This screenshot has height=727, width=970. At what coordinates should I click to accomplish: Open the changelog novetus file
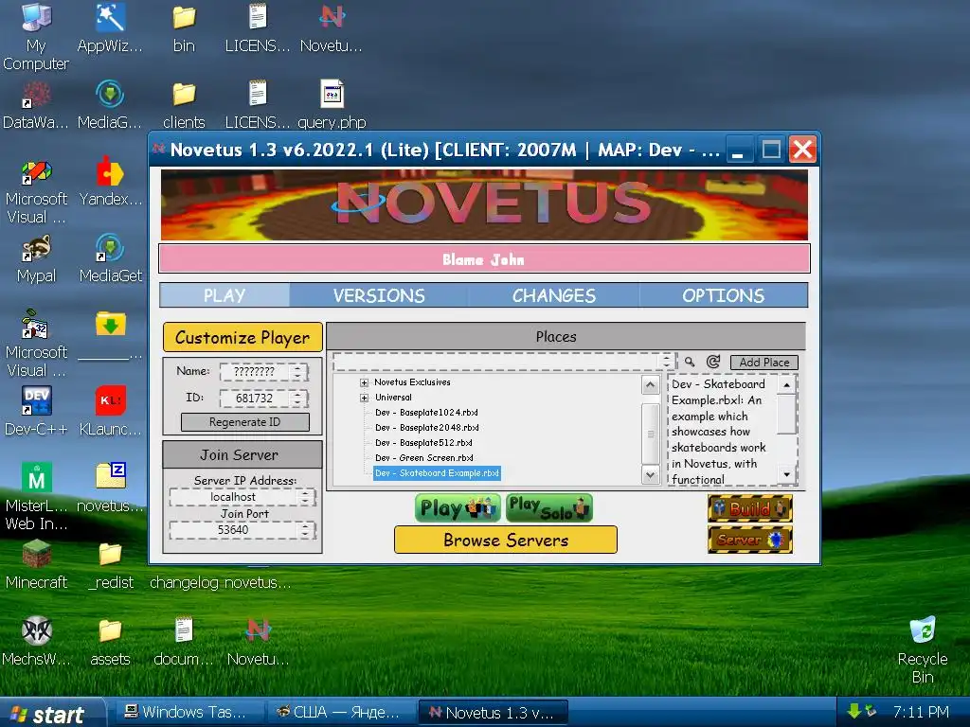pos(220,582)
